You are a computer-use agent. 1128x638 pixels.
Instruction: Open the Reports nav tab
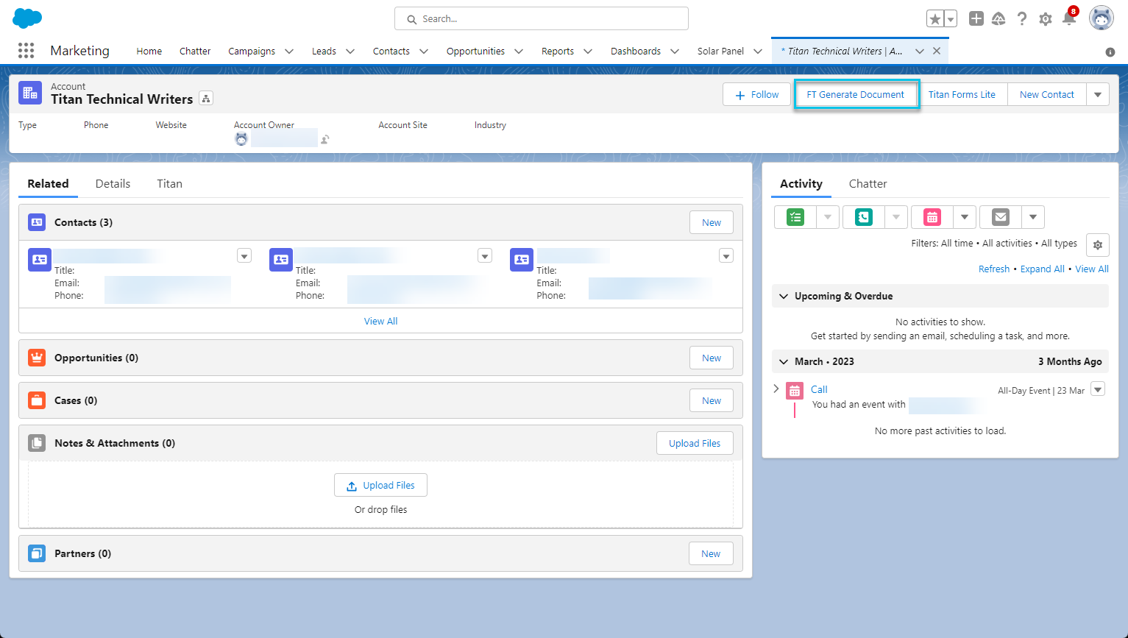[558, 51]
